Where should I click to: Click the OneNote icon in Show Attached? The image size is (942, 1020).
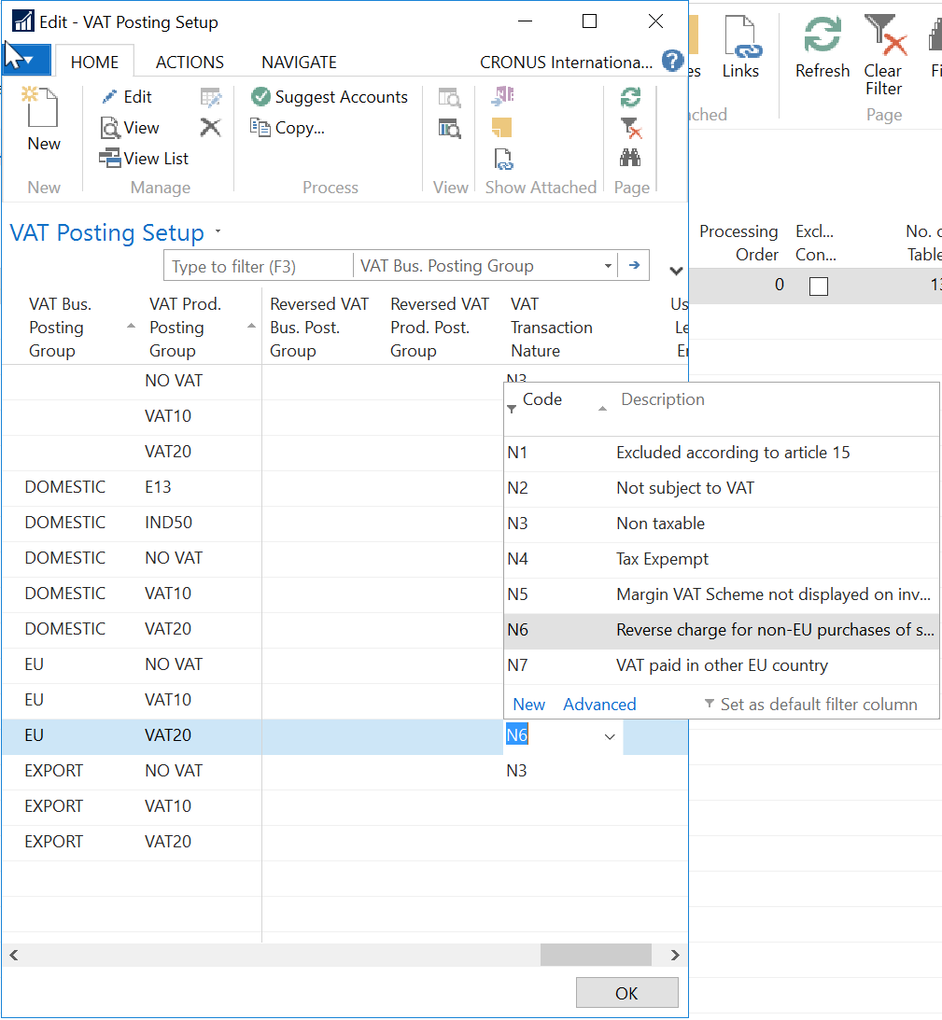[x=502, y=96]
